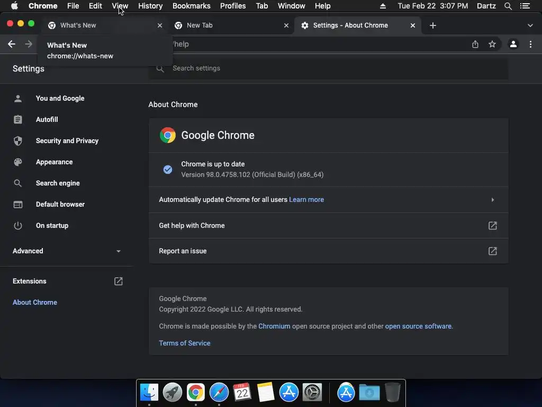The height and width of the screenshot is (407, 542).
Task: Open Control Center list icon in menu bar
Action: (x=525, y=6)
